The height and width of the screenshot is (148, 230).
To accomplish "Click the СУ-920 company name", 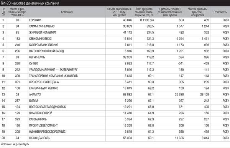I will pyautogui.click(x=34, y=64).
